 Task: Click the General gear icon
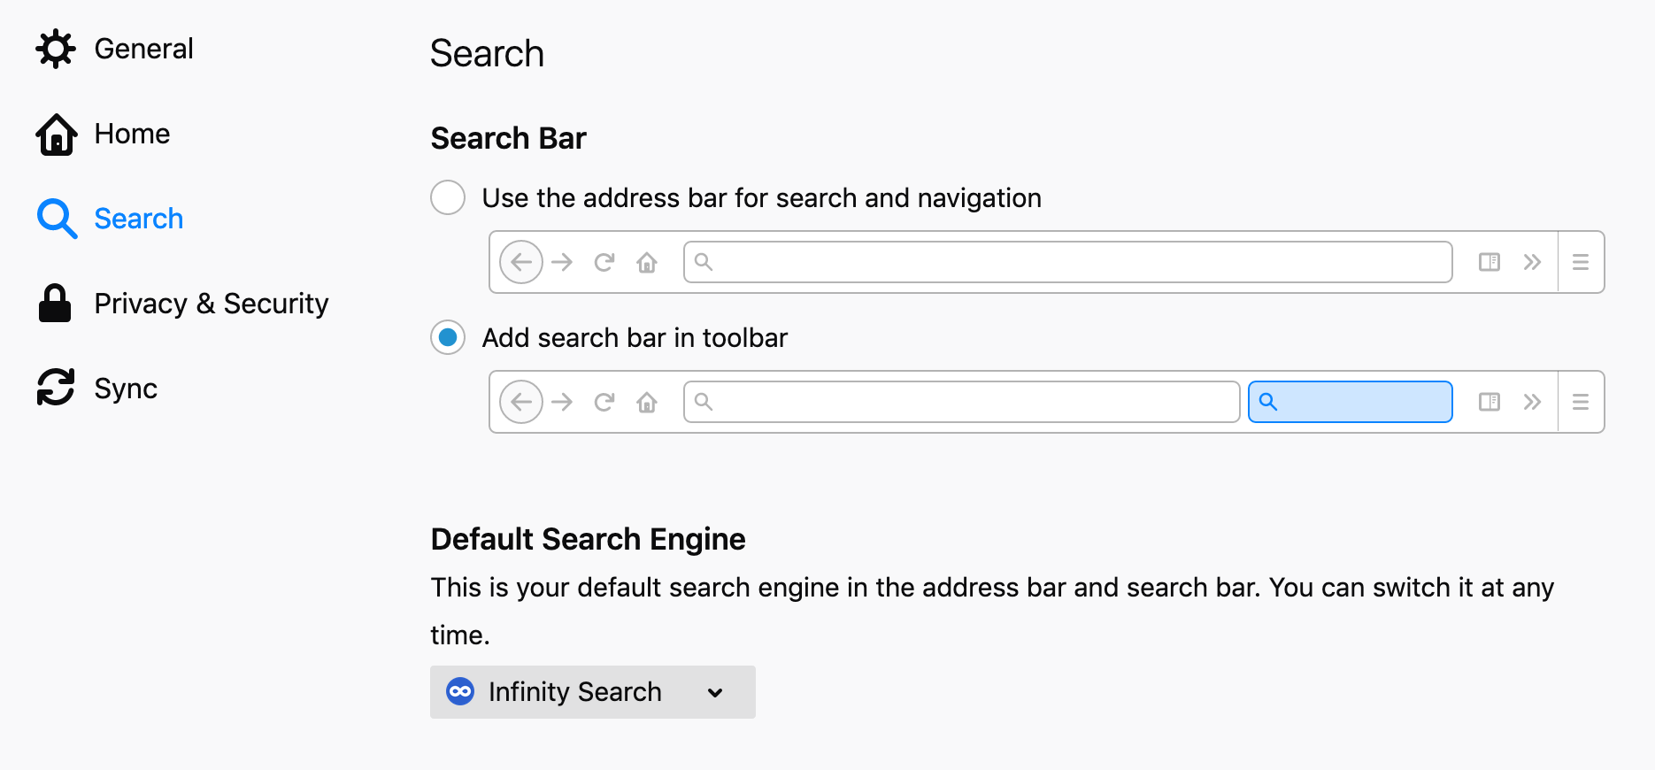click(56, 49)
